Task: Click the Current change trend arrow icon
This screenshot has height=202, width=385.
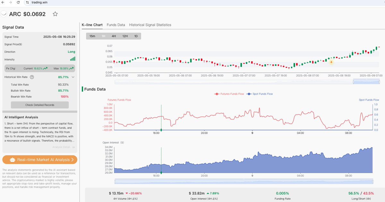Action: [45, 68]
